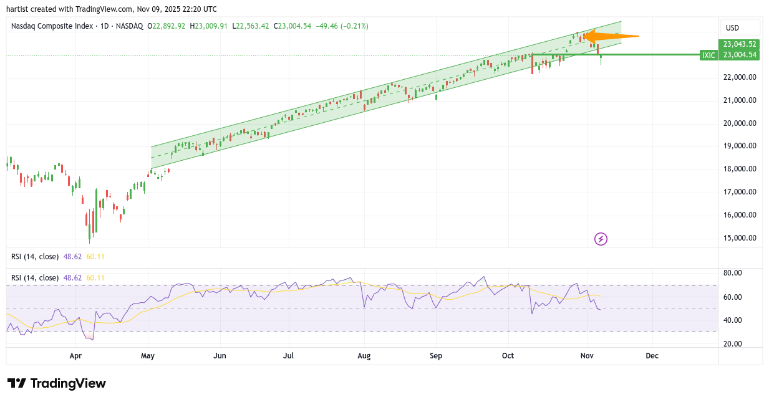This screenshot has height=402, width=769.
Task: Click the Nov label on time axis
Action: point(587,356)
